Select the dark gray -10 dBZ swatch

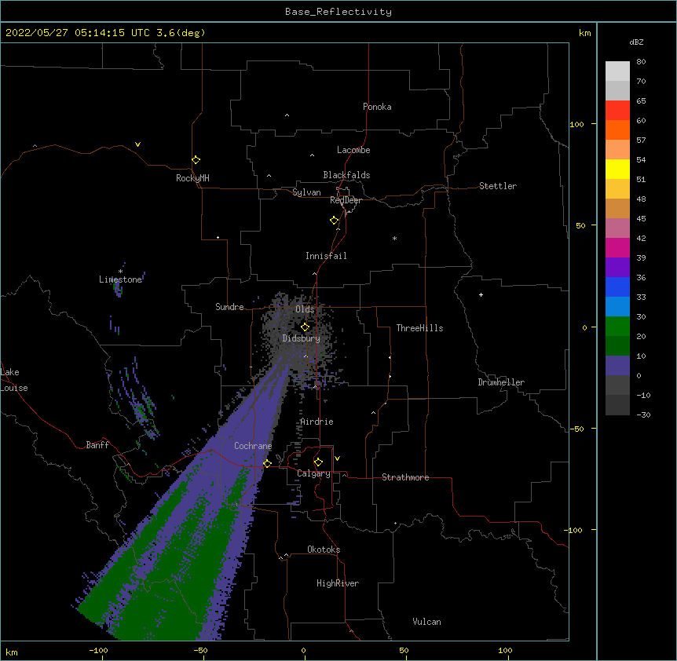pyautogui.click(x=617, y=405)
